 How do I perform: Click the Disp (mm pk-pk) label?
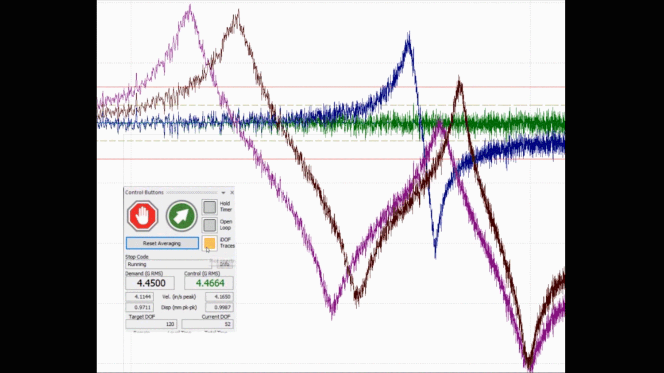[x=179, y=307]
